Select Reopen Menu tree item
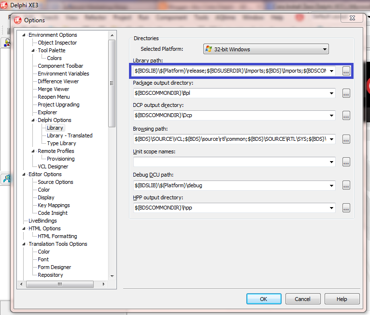 [54, 97]
